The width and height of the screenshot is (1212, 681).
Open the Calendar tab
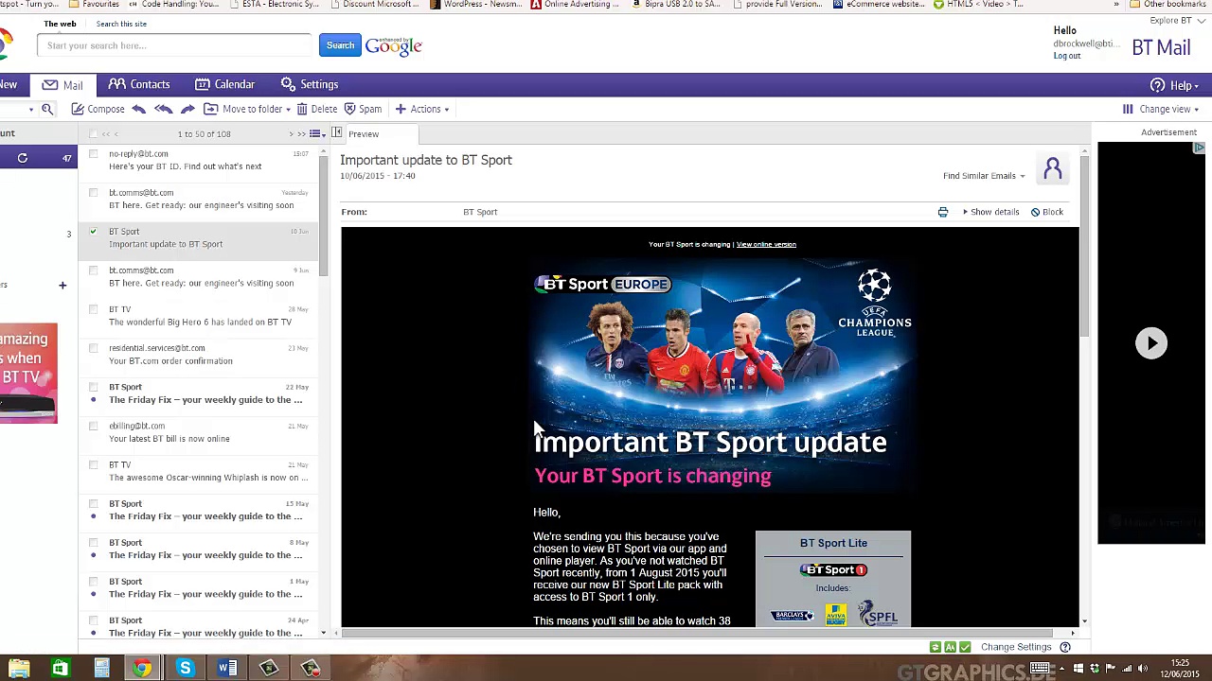tap(224, 85)
